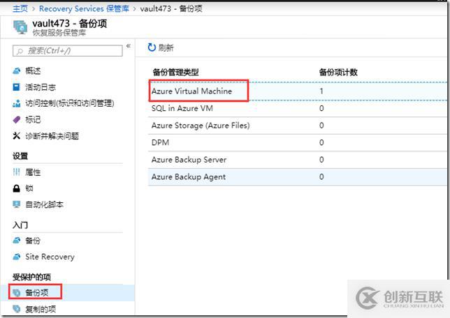Click the 锁 padlock icon
450x318 pixels.
point(17,188)
